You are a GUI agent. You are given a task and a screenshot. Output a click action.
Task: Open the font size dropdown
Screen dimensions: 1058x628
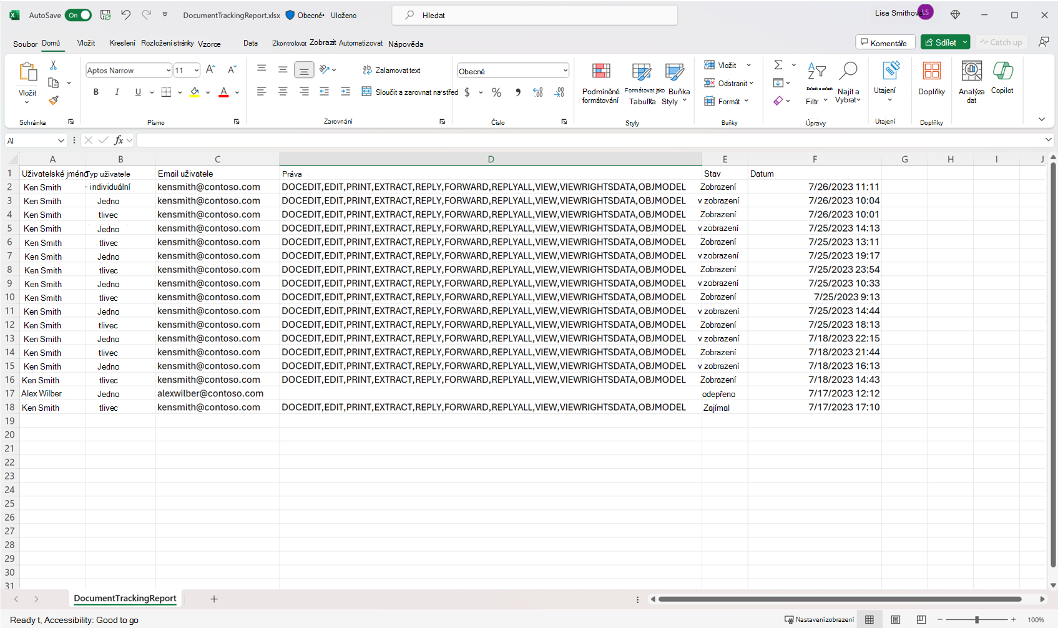tap(196, 71)
